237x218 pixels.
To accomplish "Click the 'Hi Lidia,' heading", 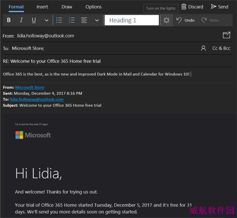I will [x=39, y=173].
